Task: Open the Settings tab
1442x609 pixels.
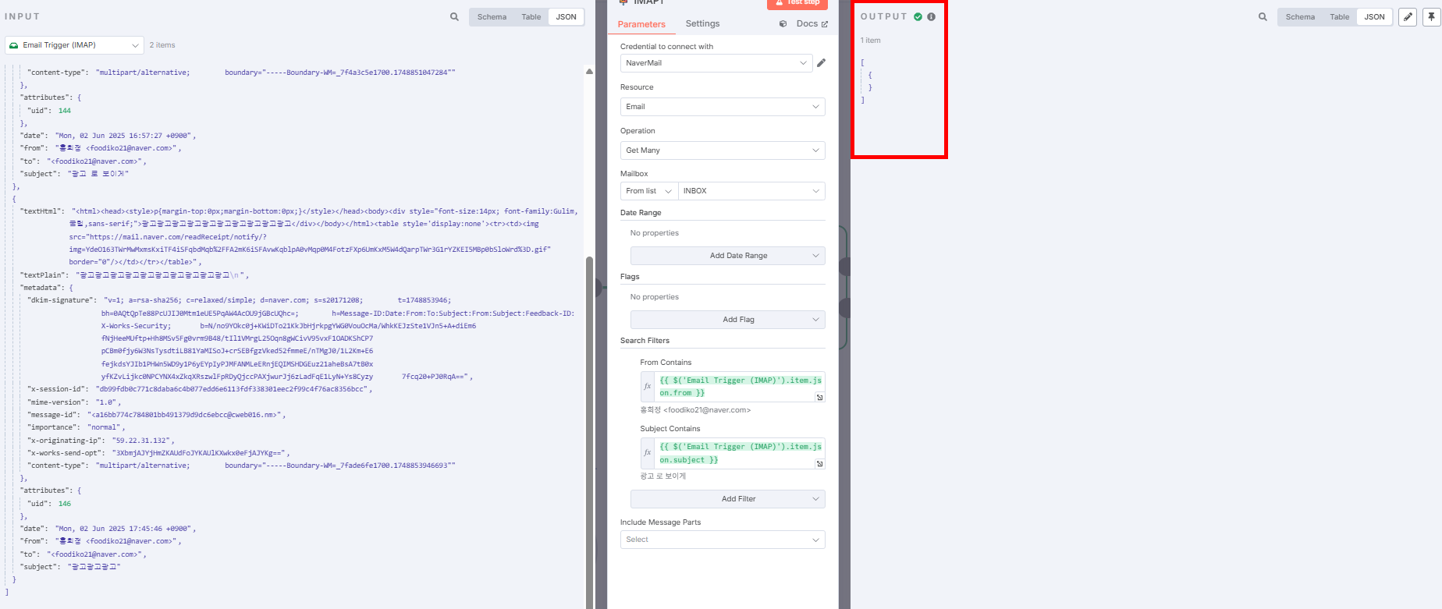Action: (702, 23)
